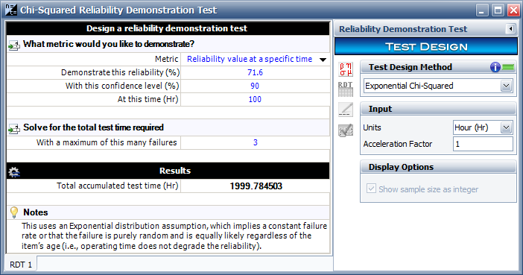Click the lightbulb Notes icon

point(14,212)
